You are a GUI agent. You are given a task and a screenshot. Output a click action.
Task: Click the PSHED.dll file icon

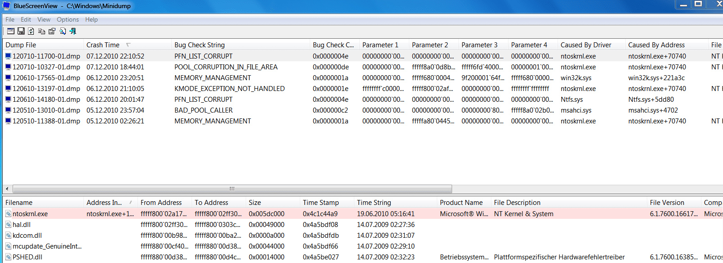tap(8, 257)
